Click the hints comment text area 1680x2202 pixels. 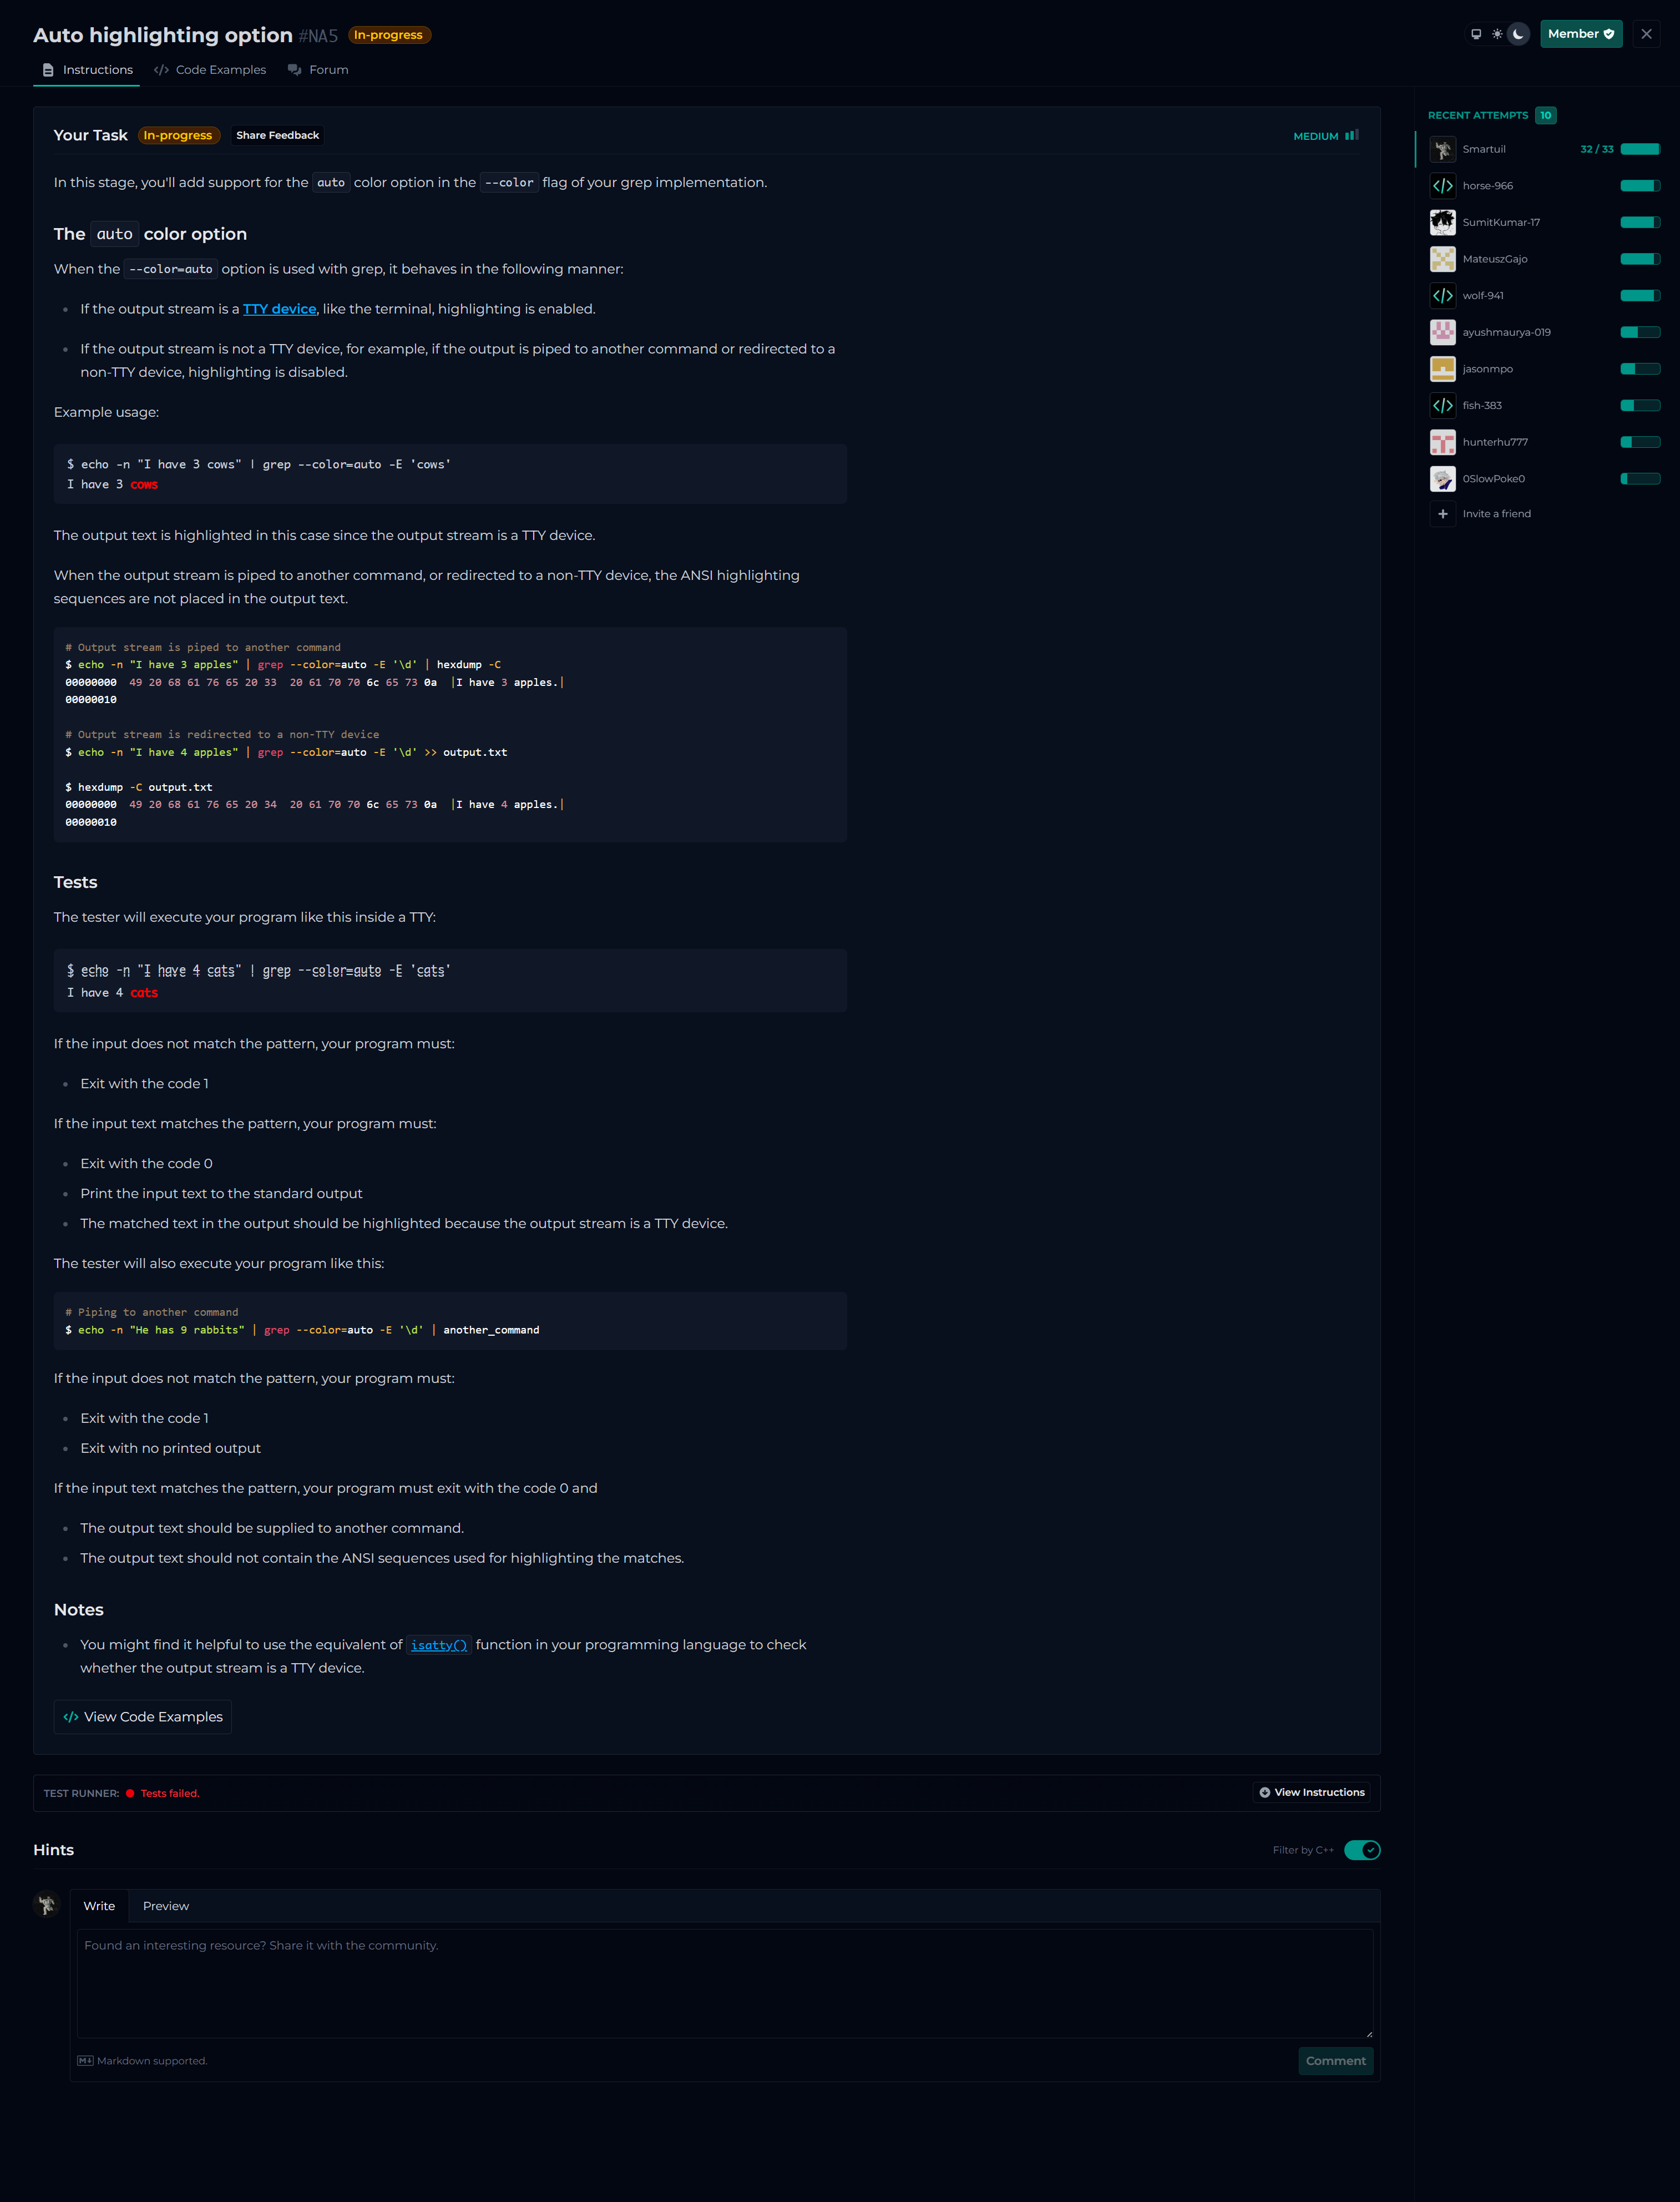click(724, 1983)
